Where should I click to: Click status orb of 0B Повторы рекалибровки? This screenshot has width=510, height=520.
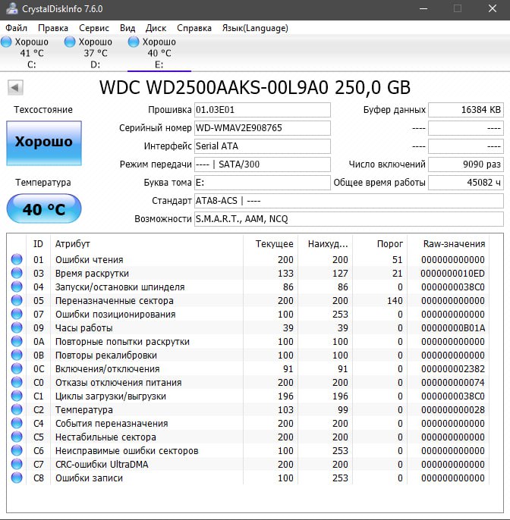[x=17, y=355]
